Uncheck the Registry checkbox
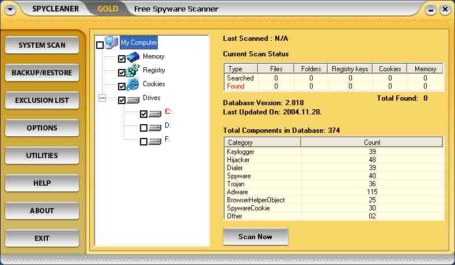 [122, 72]
